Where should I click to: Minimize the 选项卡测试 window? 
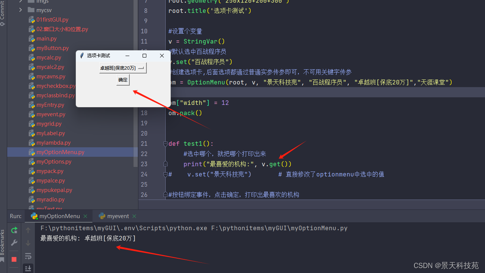pos(127,56)
